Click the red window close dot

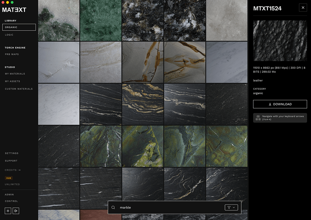pyautogui.click(x=3, y=2)
